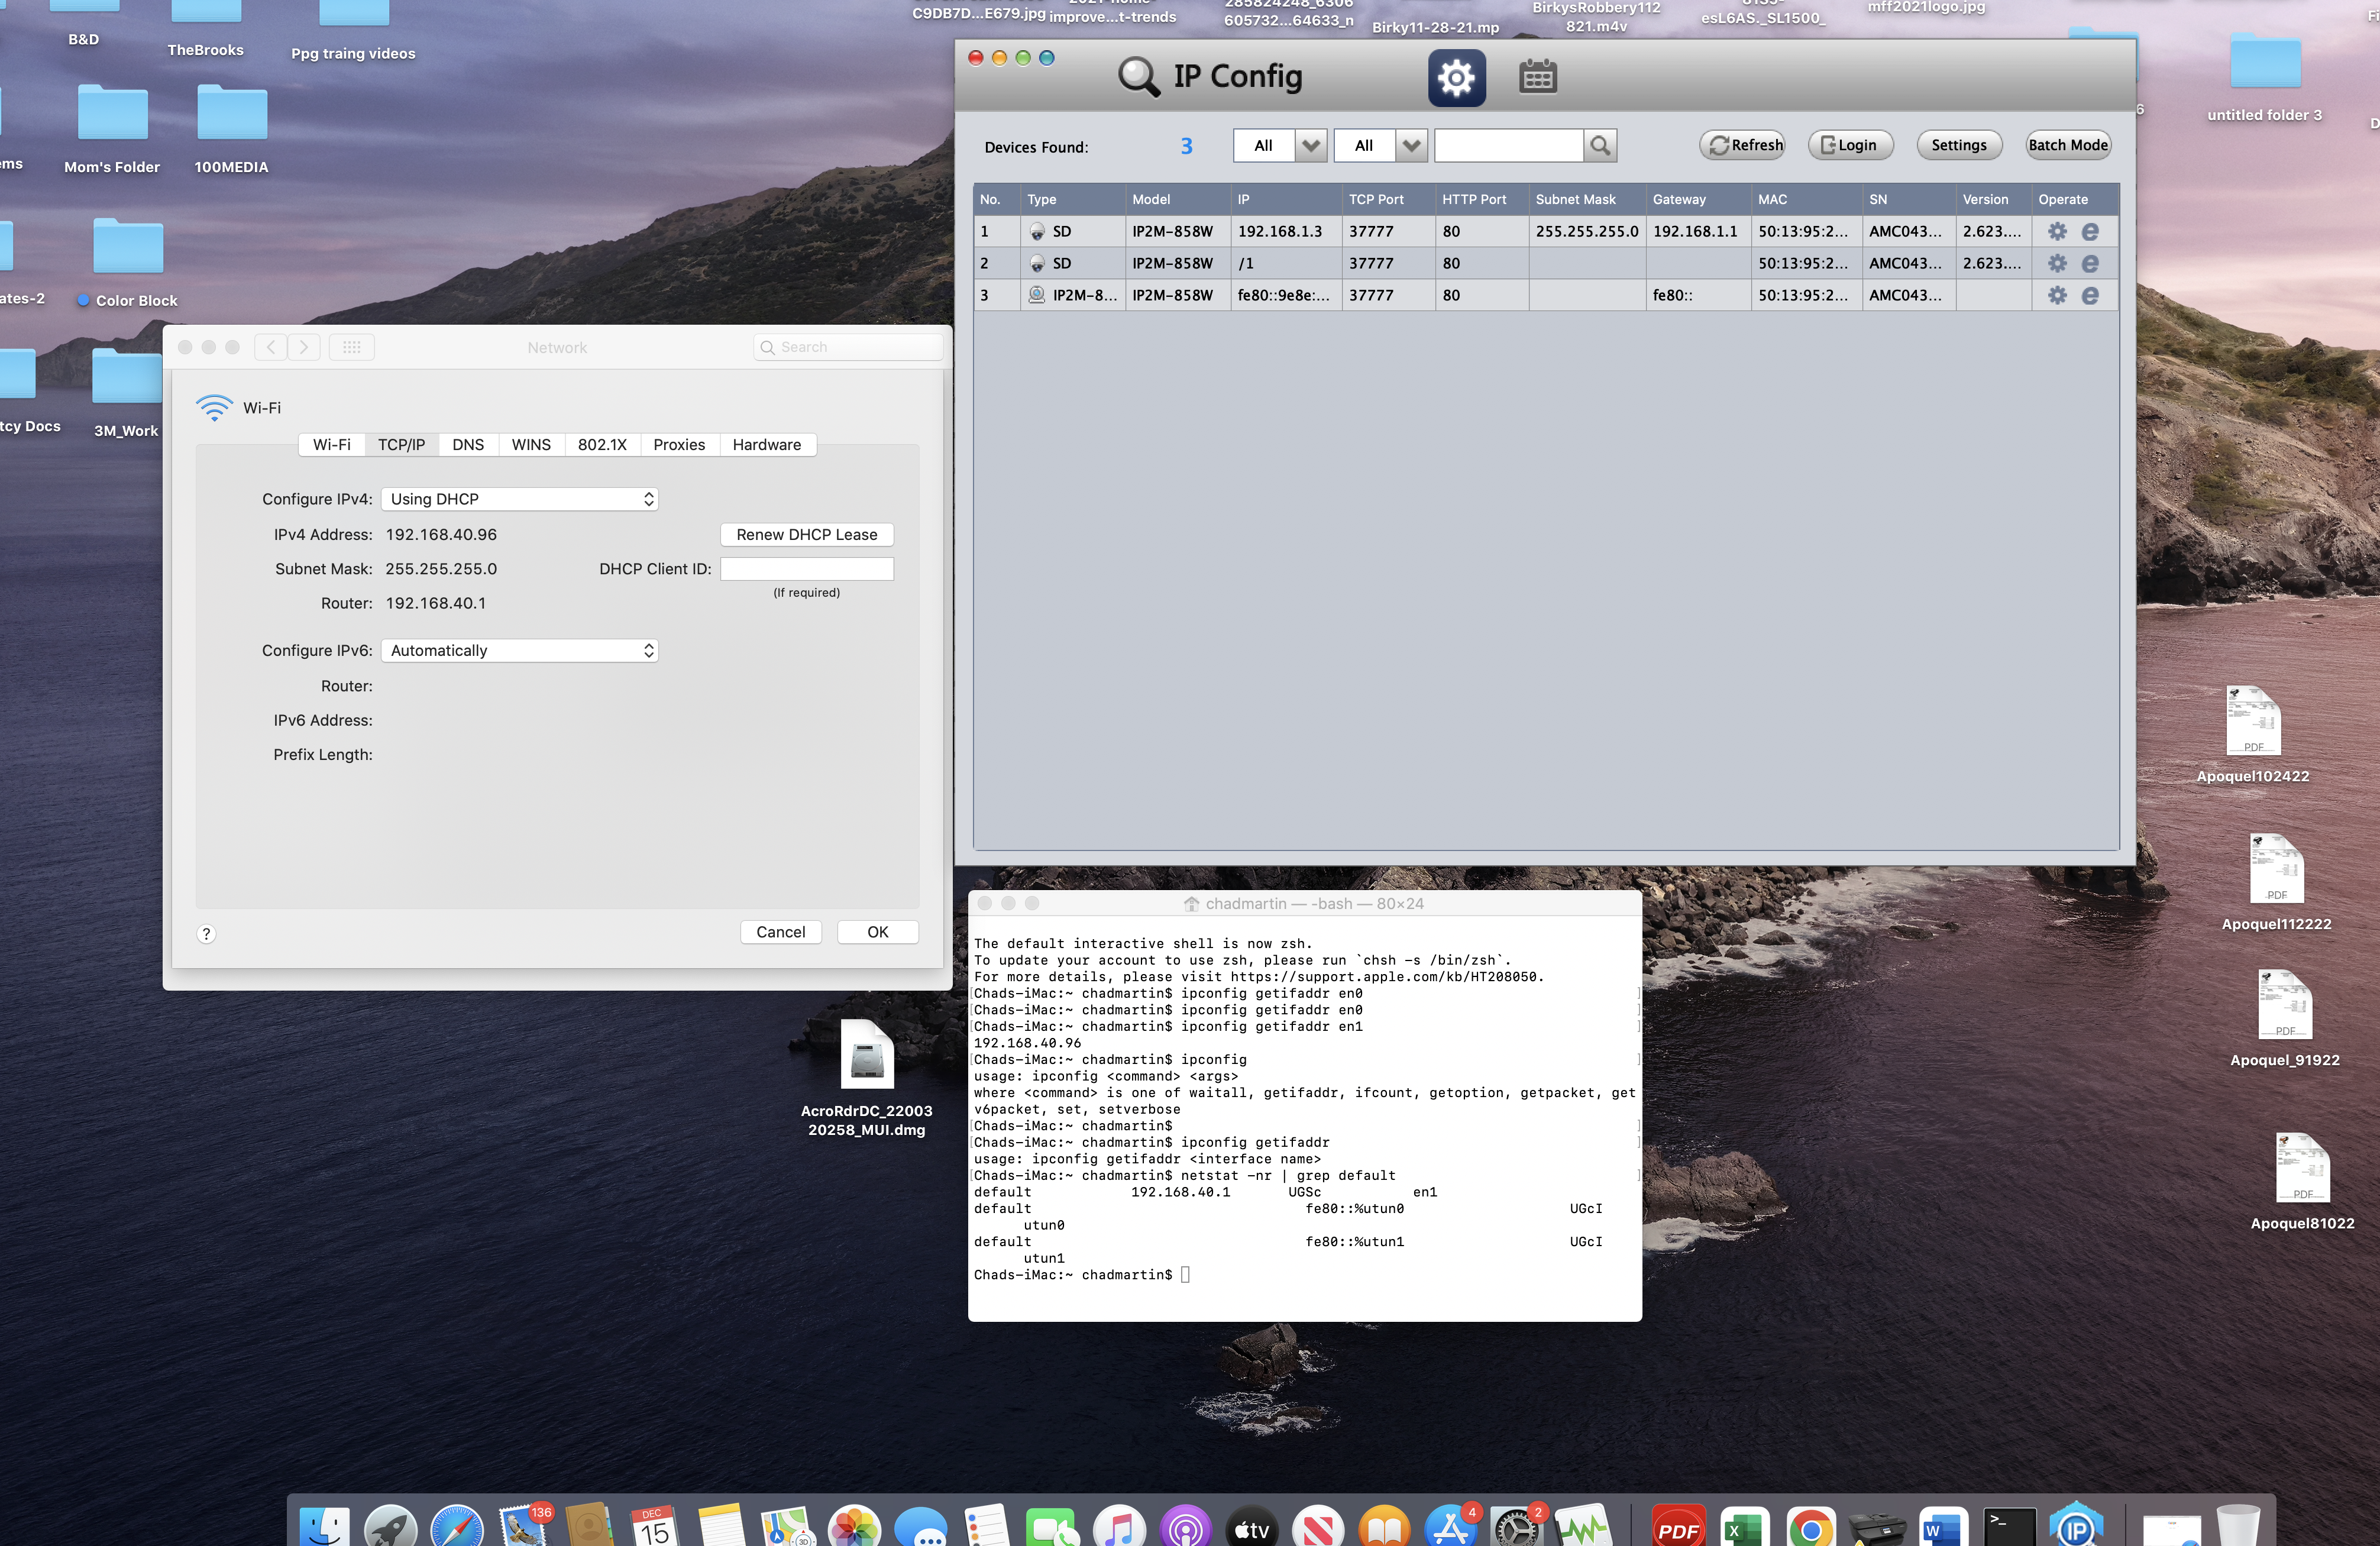Open the calendar schedule view in IP Config
Image resolution: width=2380 pixels, height=1546 pixels.
pyautogui.click(x=1537, y=77)
